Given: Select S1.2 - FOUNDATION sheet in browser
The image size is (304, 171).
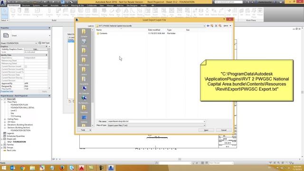Looking at the screenshot, I should tap(17, 142).
